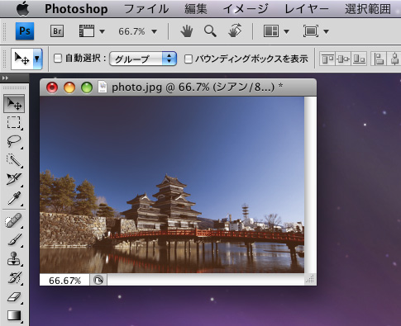Open the グループ auto-select dropdown
Image resolution: width=401 pixels, height=326 pixels.
143,59
